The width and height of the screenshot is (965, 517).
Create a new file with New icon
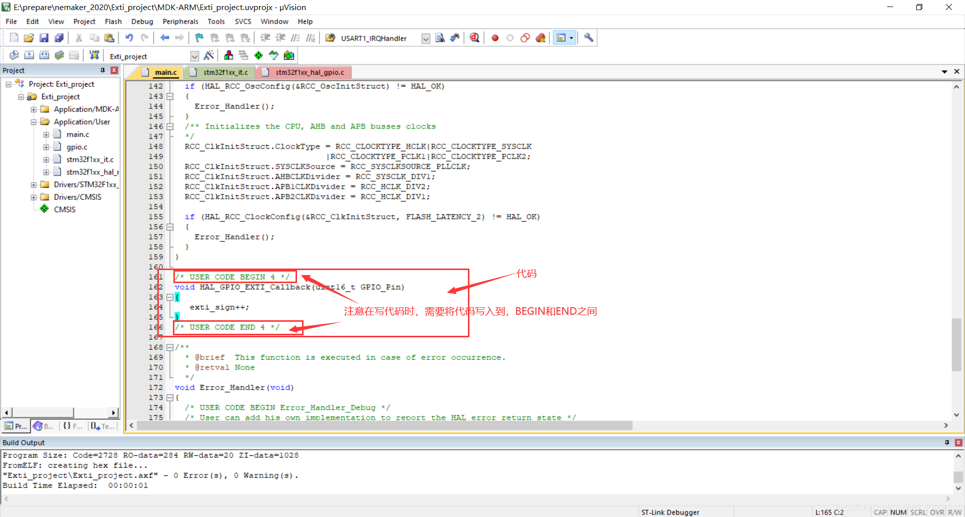pos(14,38)
